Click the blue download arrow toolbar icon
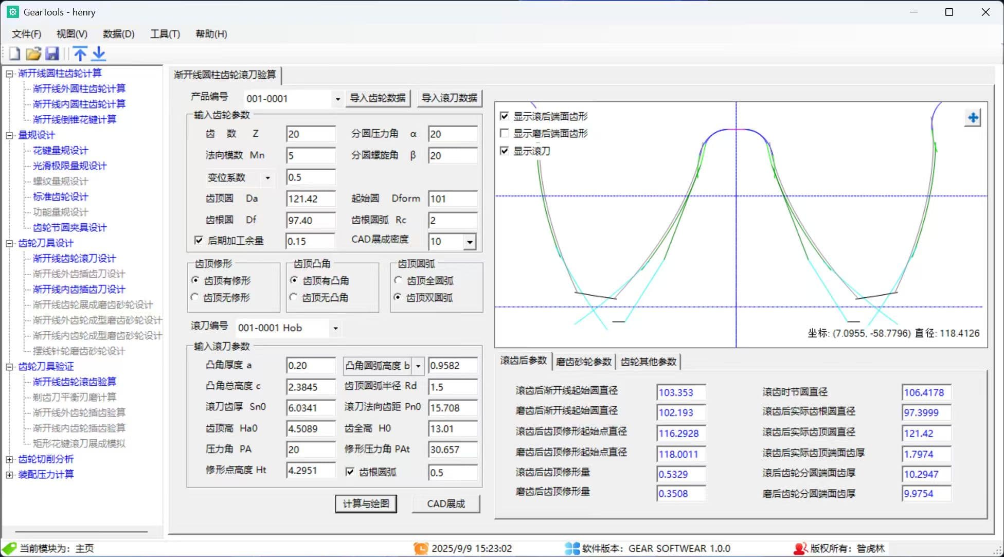1004x557 pixels. click(x=98, y=53)
